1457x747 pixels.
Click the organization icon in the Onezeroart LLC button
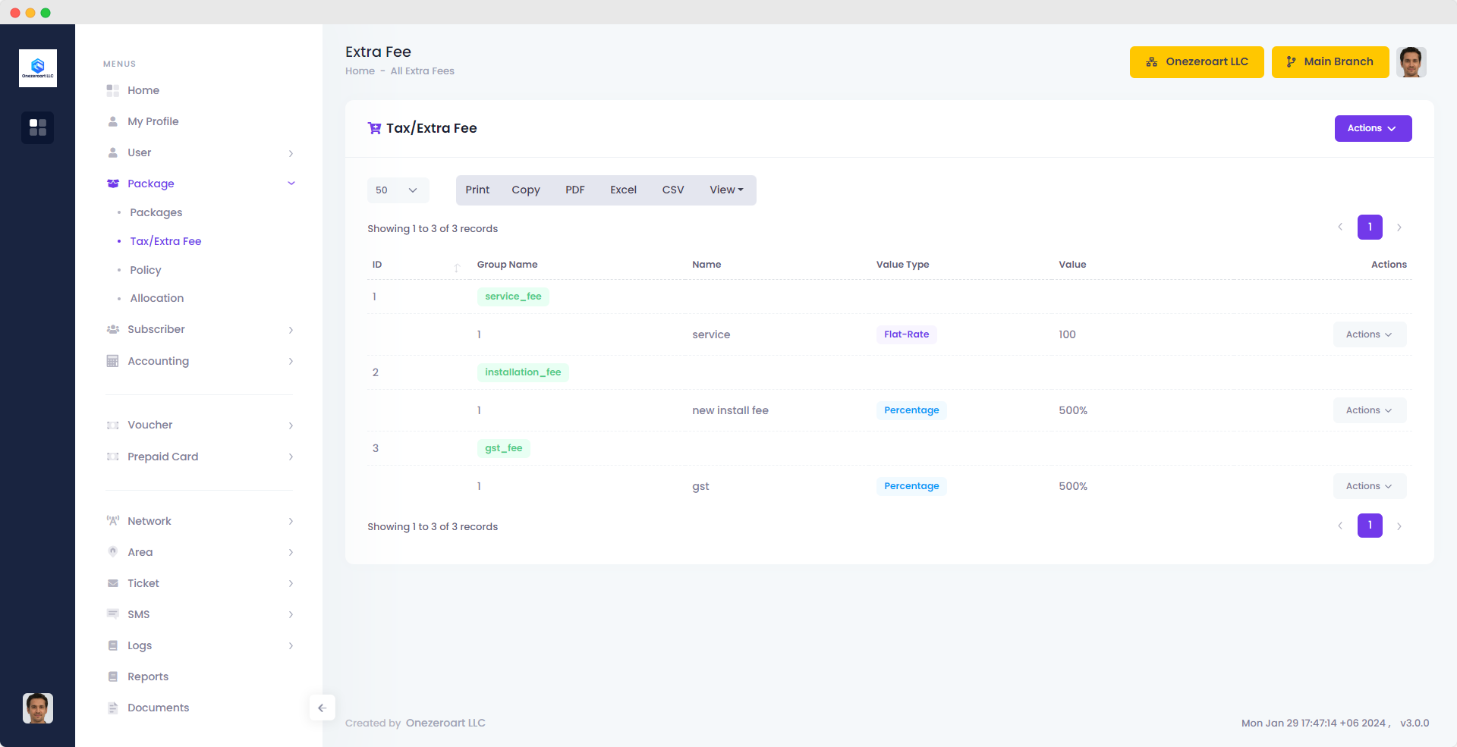click(1151, 62)
